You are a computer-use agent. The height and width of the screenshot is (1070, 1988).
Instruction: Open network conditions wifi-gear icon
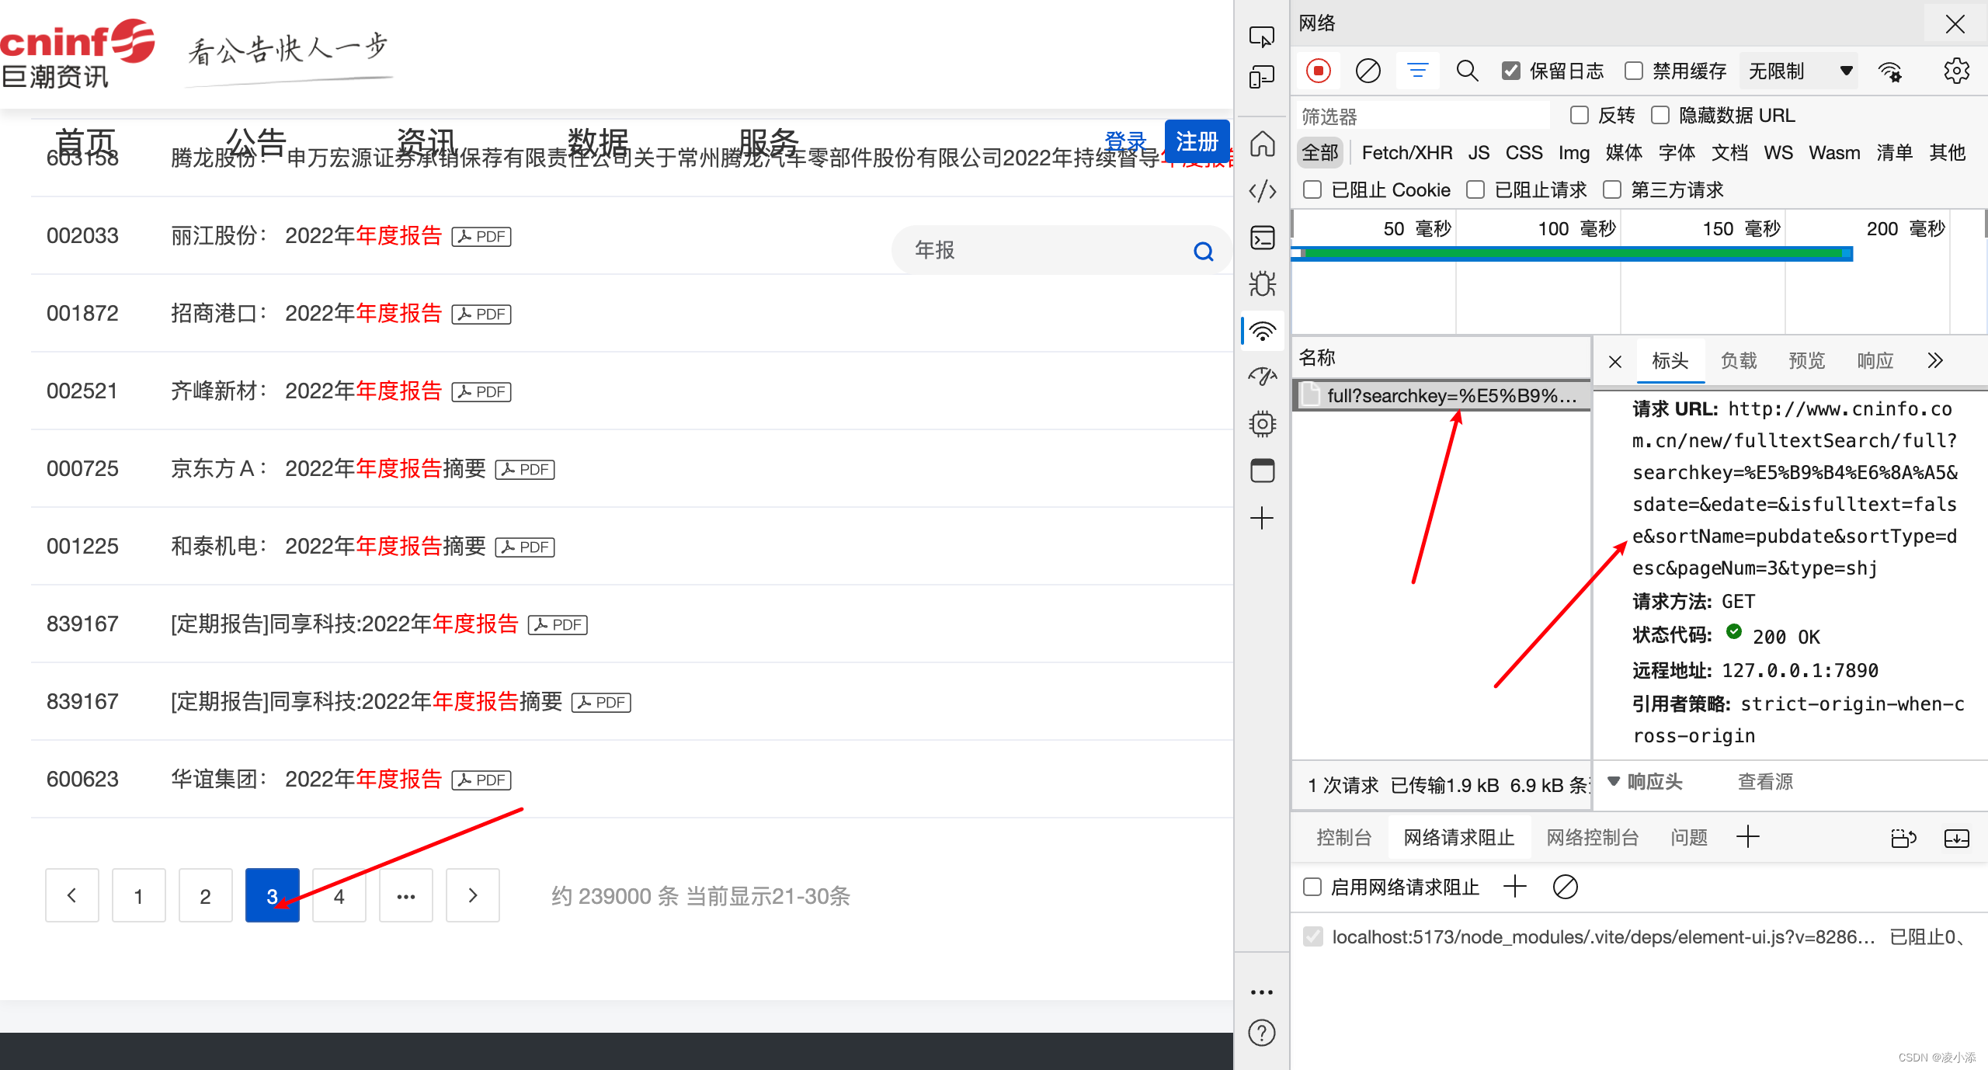point(1889,71)
